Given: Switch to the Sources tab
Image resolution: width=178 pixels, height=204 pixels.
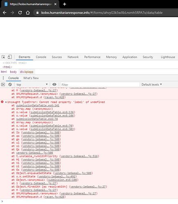Looking at the screenshot, I should click(x=57, y=57).
